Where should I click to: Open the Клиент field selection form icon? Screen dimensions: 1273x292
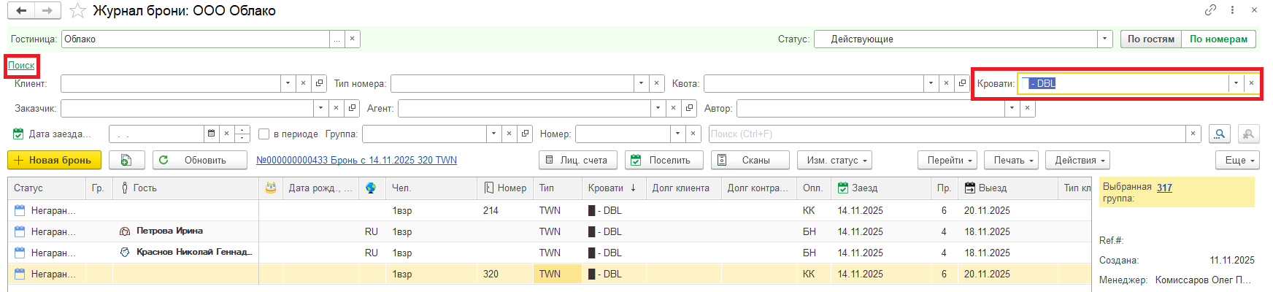tap(319, 84)
